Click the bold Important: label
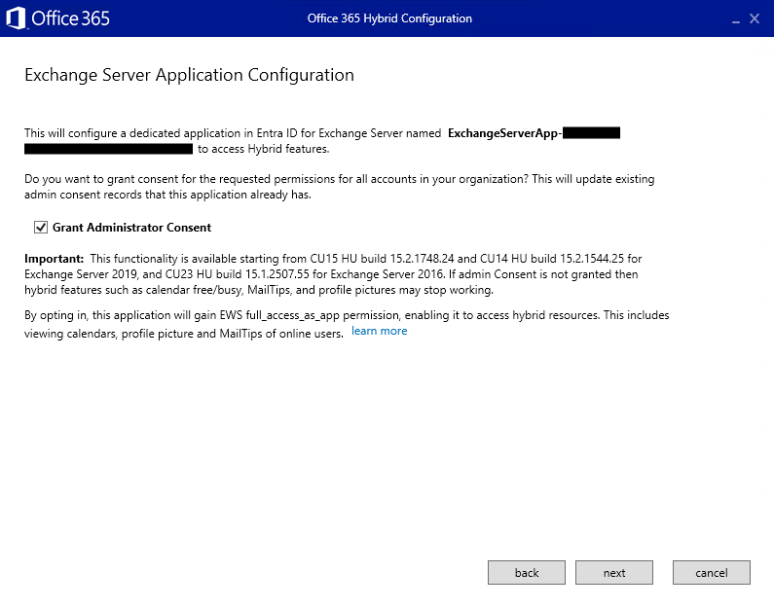 point(55,259)
